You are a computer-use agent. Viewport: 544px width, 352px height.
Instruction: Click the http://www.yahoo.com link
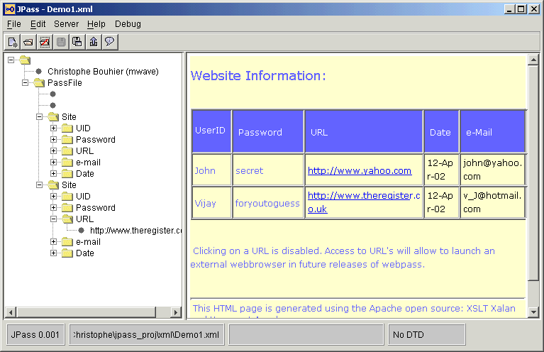pos(360,171)
